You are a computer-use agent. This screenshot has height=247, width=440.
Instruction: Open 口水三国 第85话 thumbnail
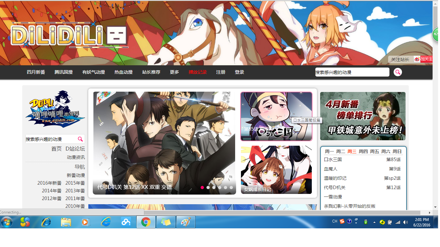click(x=276, y=116)
